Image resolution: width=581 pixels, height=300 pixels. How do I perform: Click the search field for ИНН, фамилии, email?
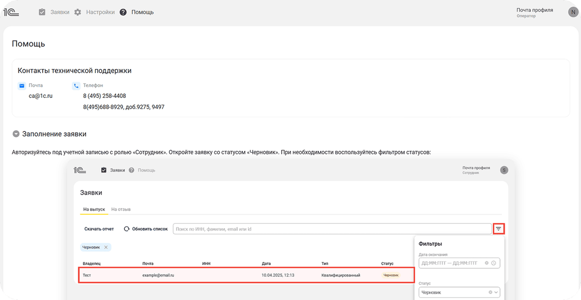[x=332, y=229]
